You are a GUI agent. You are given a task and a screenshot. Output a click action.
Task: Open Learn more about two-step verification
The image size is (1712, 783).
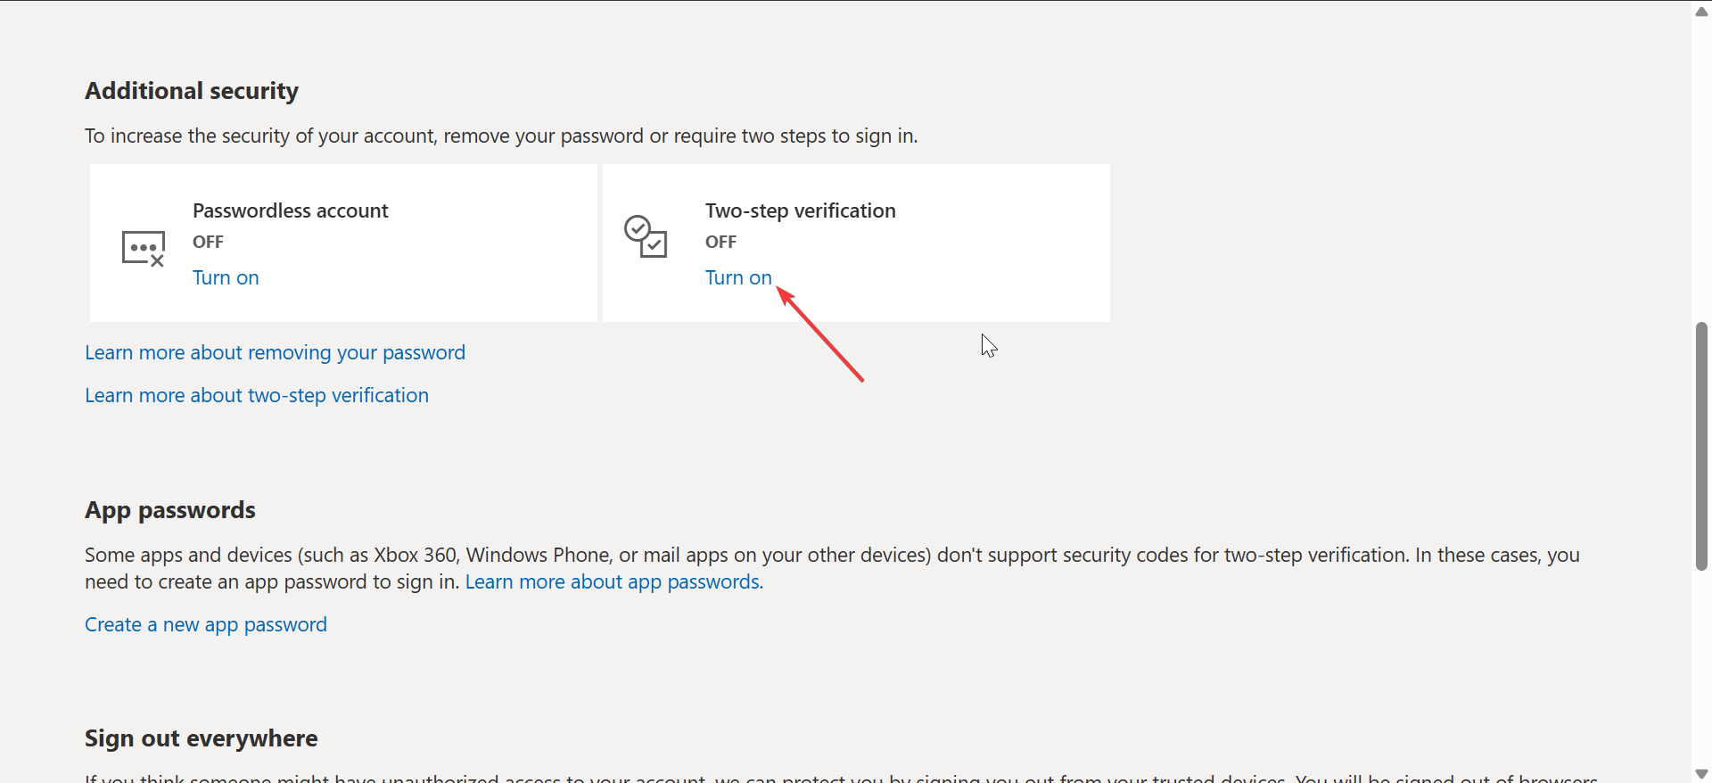click(257, 396)
